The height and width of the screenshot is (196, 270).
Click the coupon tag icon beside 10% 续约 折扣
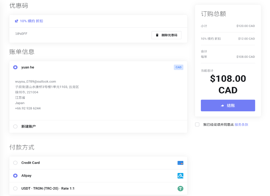click(x=17, y=21)
